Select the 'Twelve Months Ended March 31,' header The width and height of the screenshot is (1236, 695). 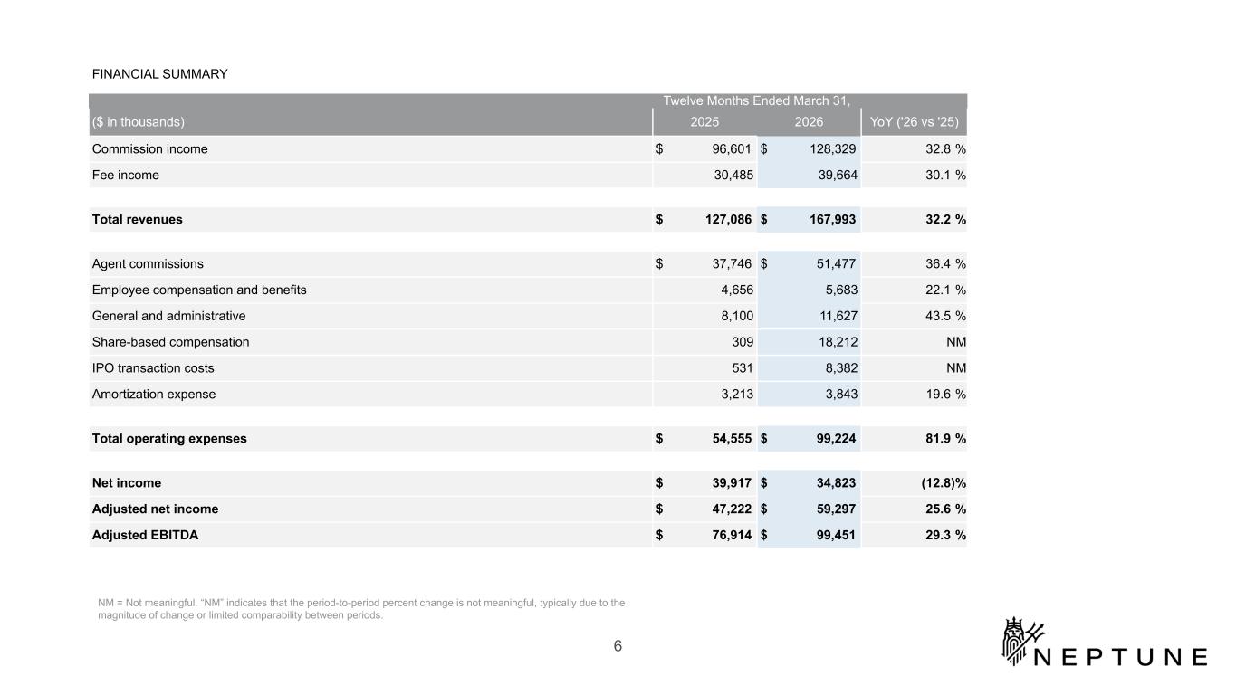coord(757,100)
